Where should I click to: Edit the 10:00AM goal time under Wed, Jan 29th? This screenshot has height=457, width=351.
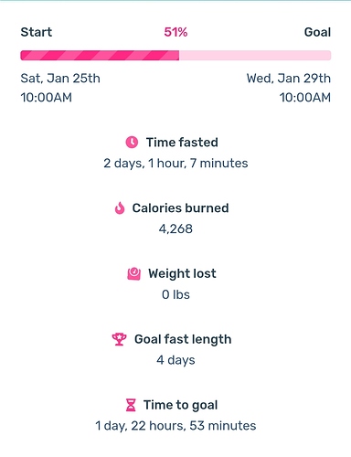pyautogui.click(x=305, y=98)
